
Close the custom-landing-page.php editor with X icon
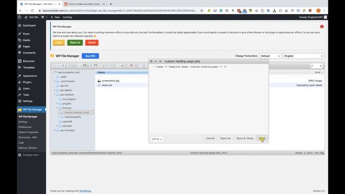coord(151,61)
